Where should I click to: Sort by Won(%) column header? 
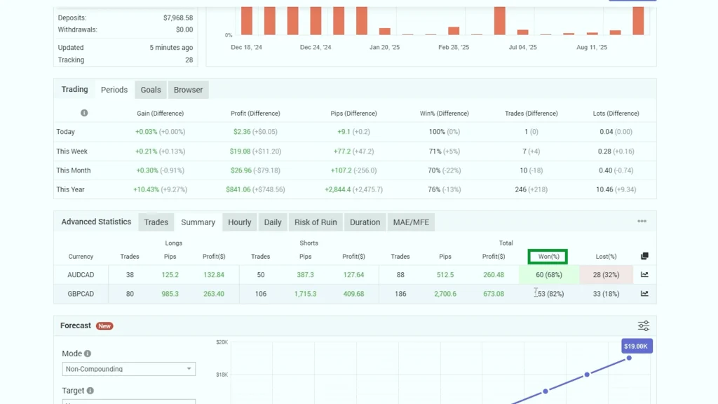coord(548,257)
